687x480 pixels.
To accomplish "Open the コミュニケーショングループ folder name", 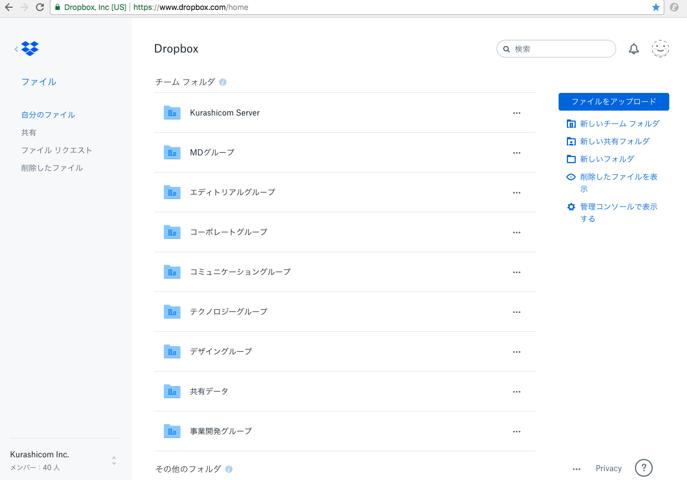I will click(240, 272).
